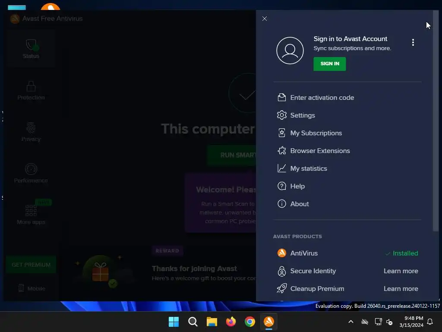Click the OneDrive cloud tray icon

pos(365,322)
